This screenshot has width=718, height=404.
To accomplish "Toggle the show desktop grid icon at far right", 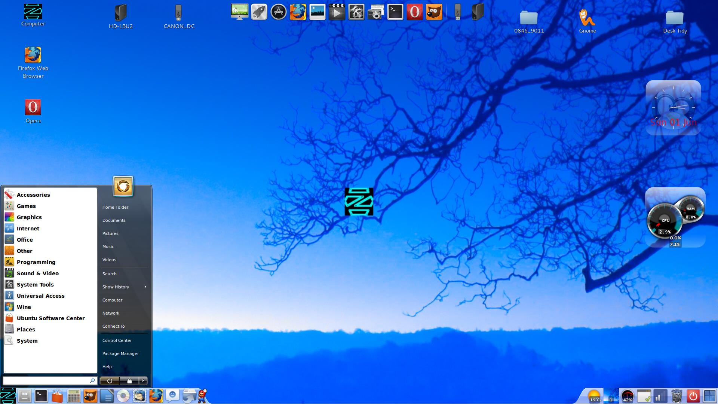I will 709,396.
